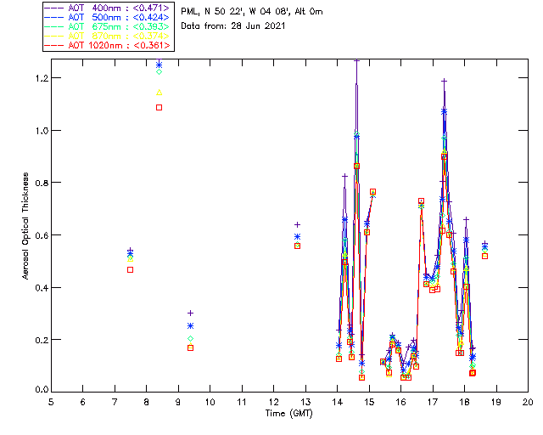Select the purple plus peak near 17 GMT
543x435 pixels.
click(444, 81)
